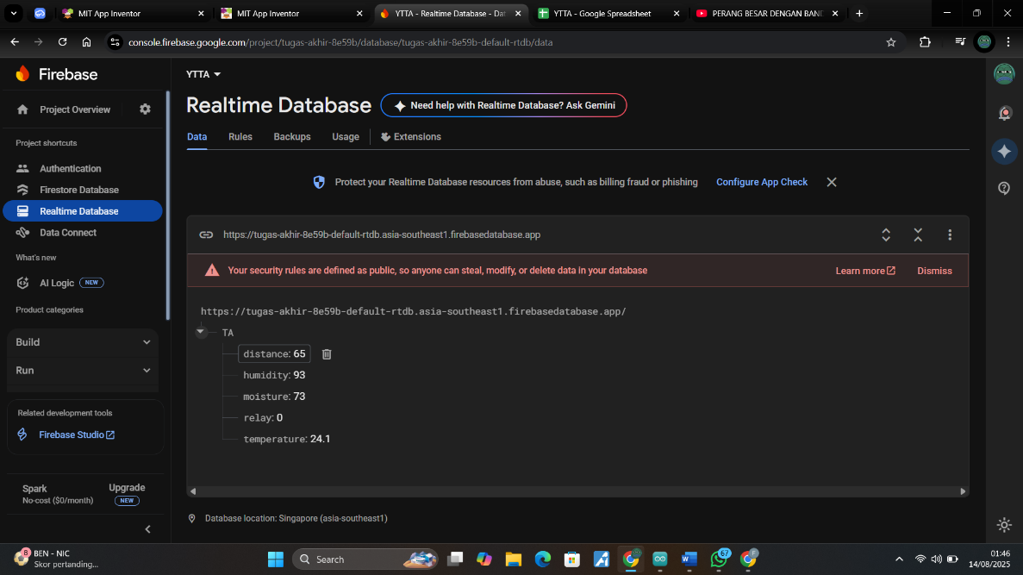The image size is (1023, 575).
Task: Open Firestore Database in the sidebar
Action: pyautogui.click(x=79, y=190)
